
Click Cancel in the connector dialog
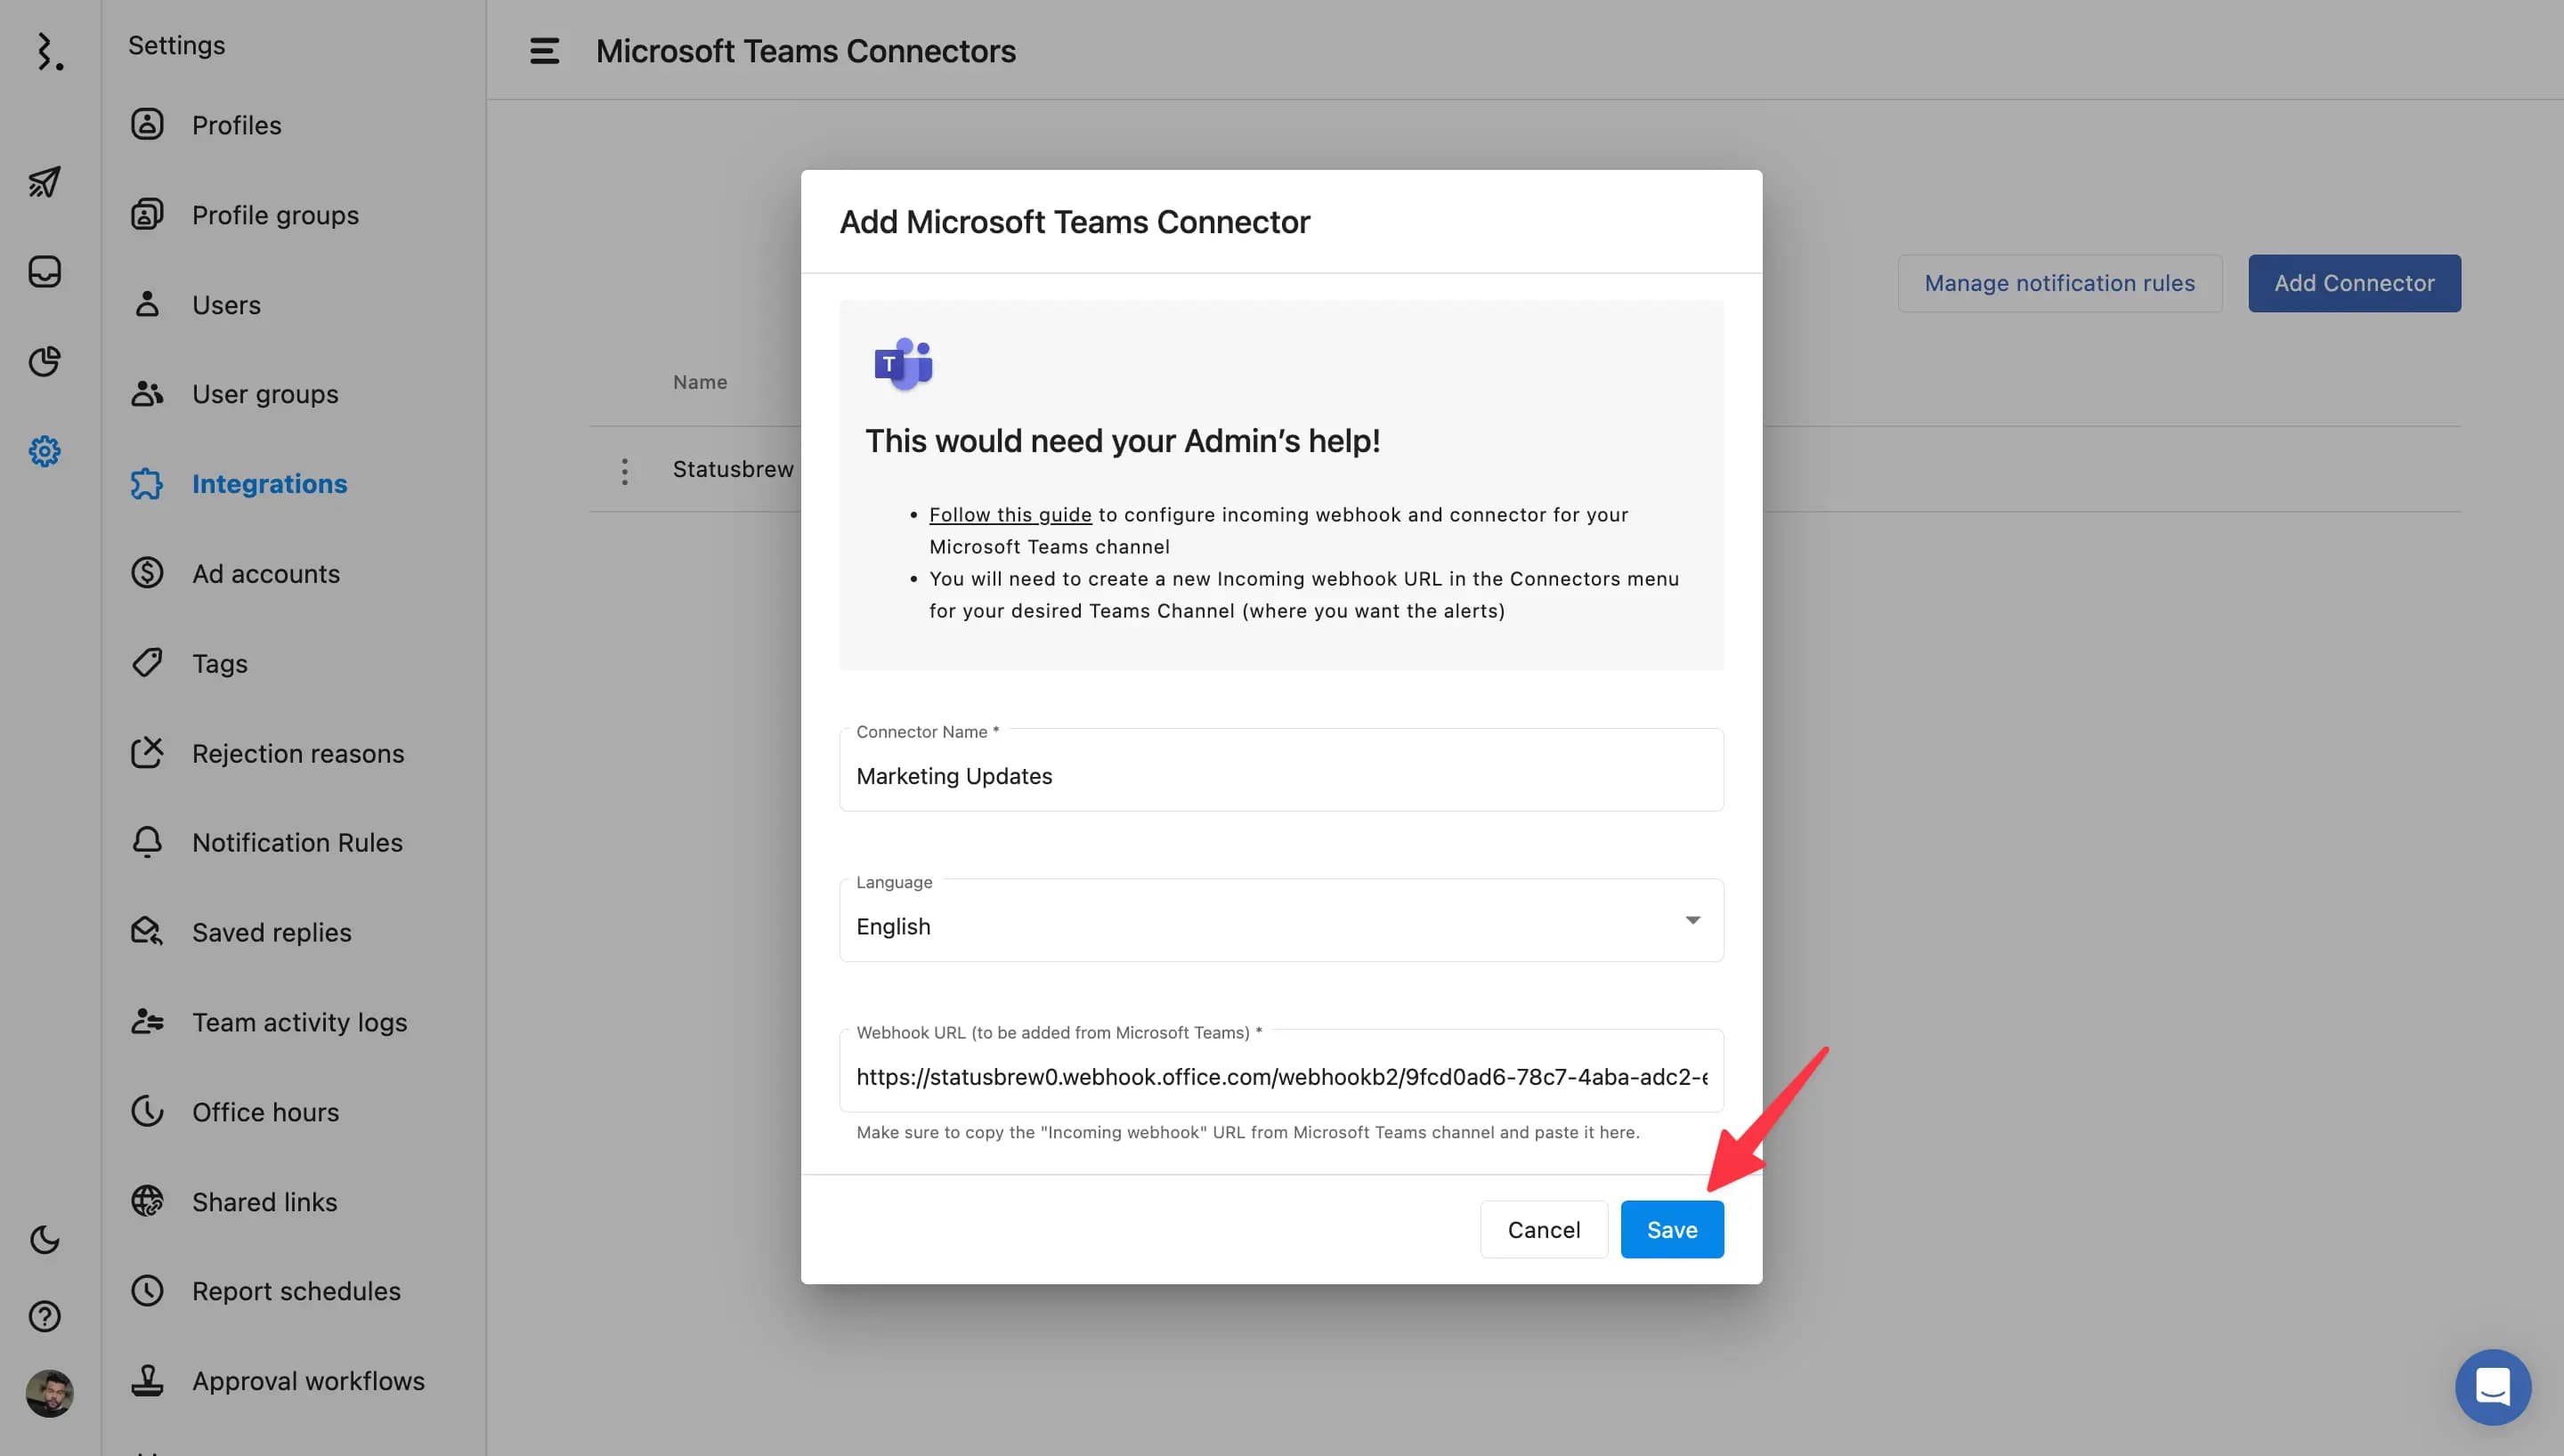pyautogui.click(x=1543, y=1230)
